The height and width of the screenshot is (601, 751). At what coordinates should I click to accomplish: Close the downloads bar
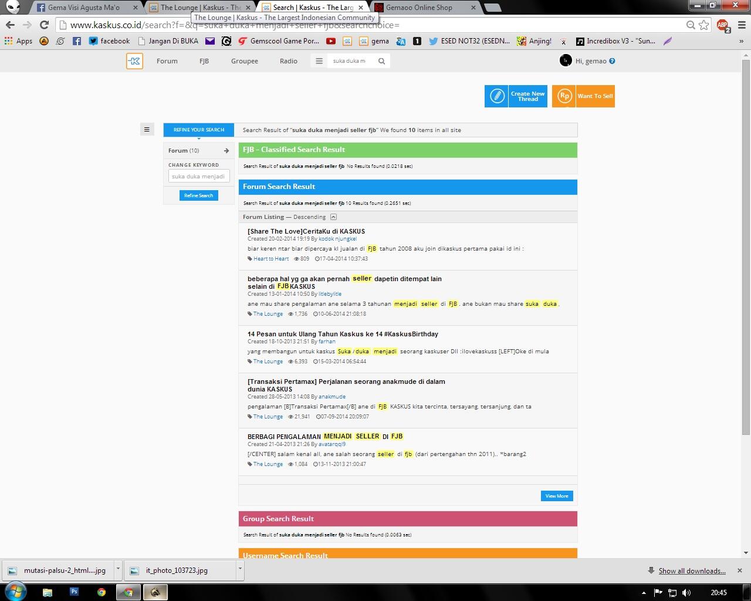click(x=739, y=570)
